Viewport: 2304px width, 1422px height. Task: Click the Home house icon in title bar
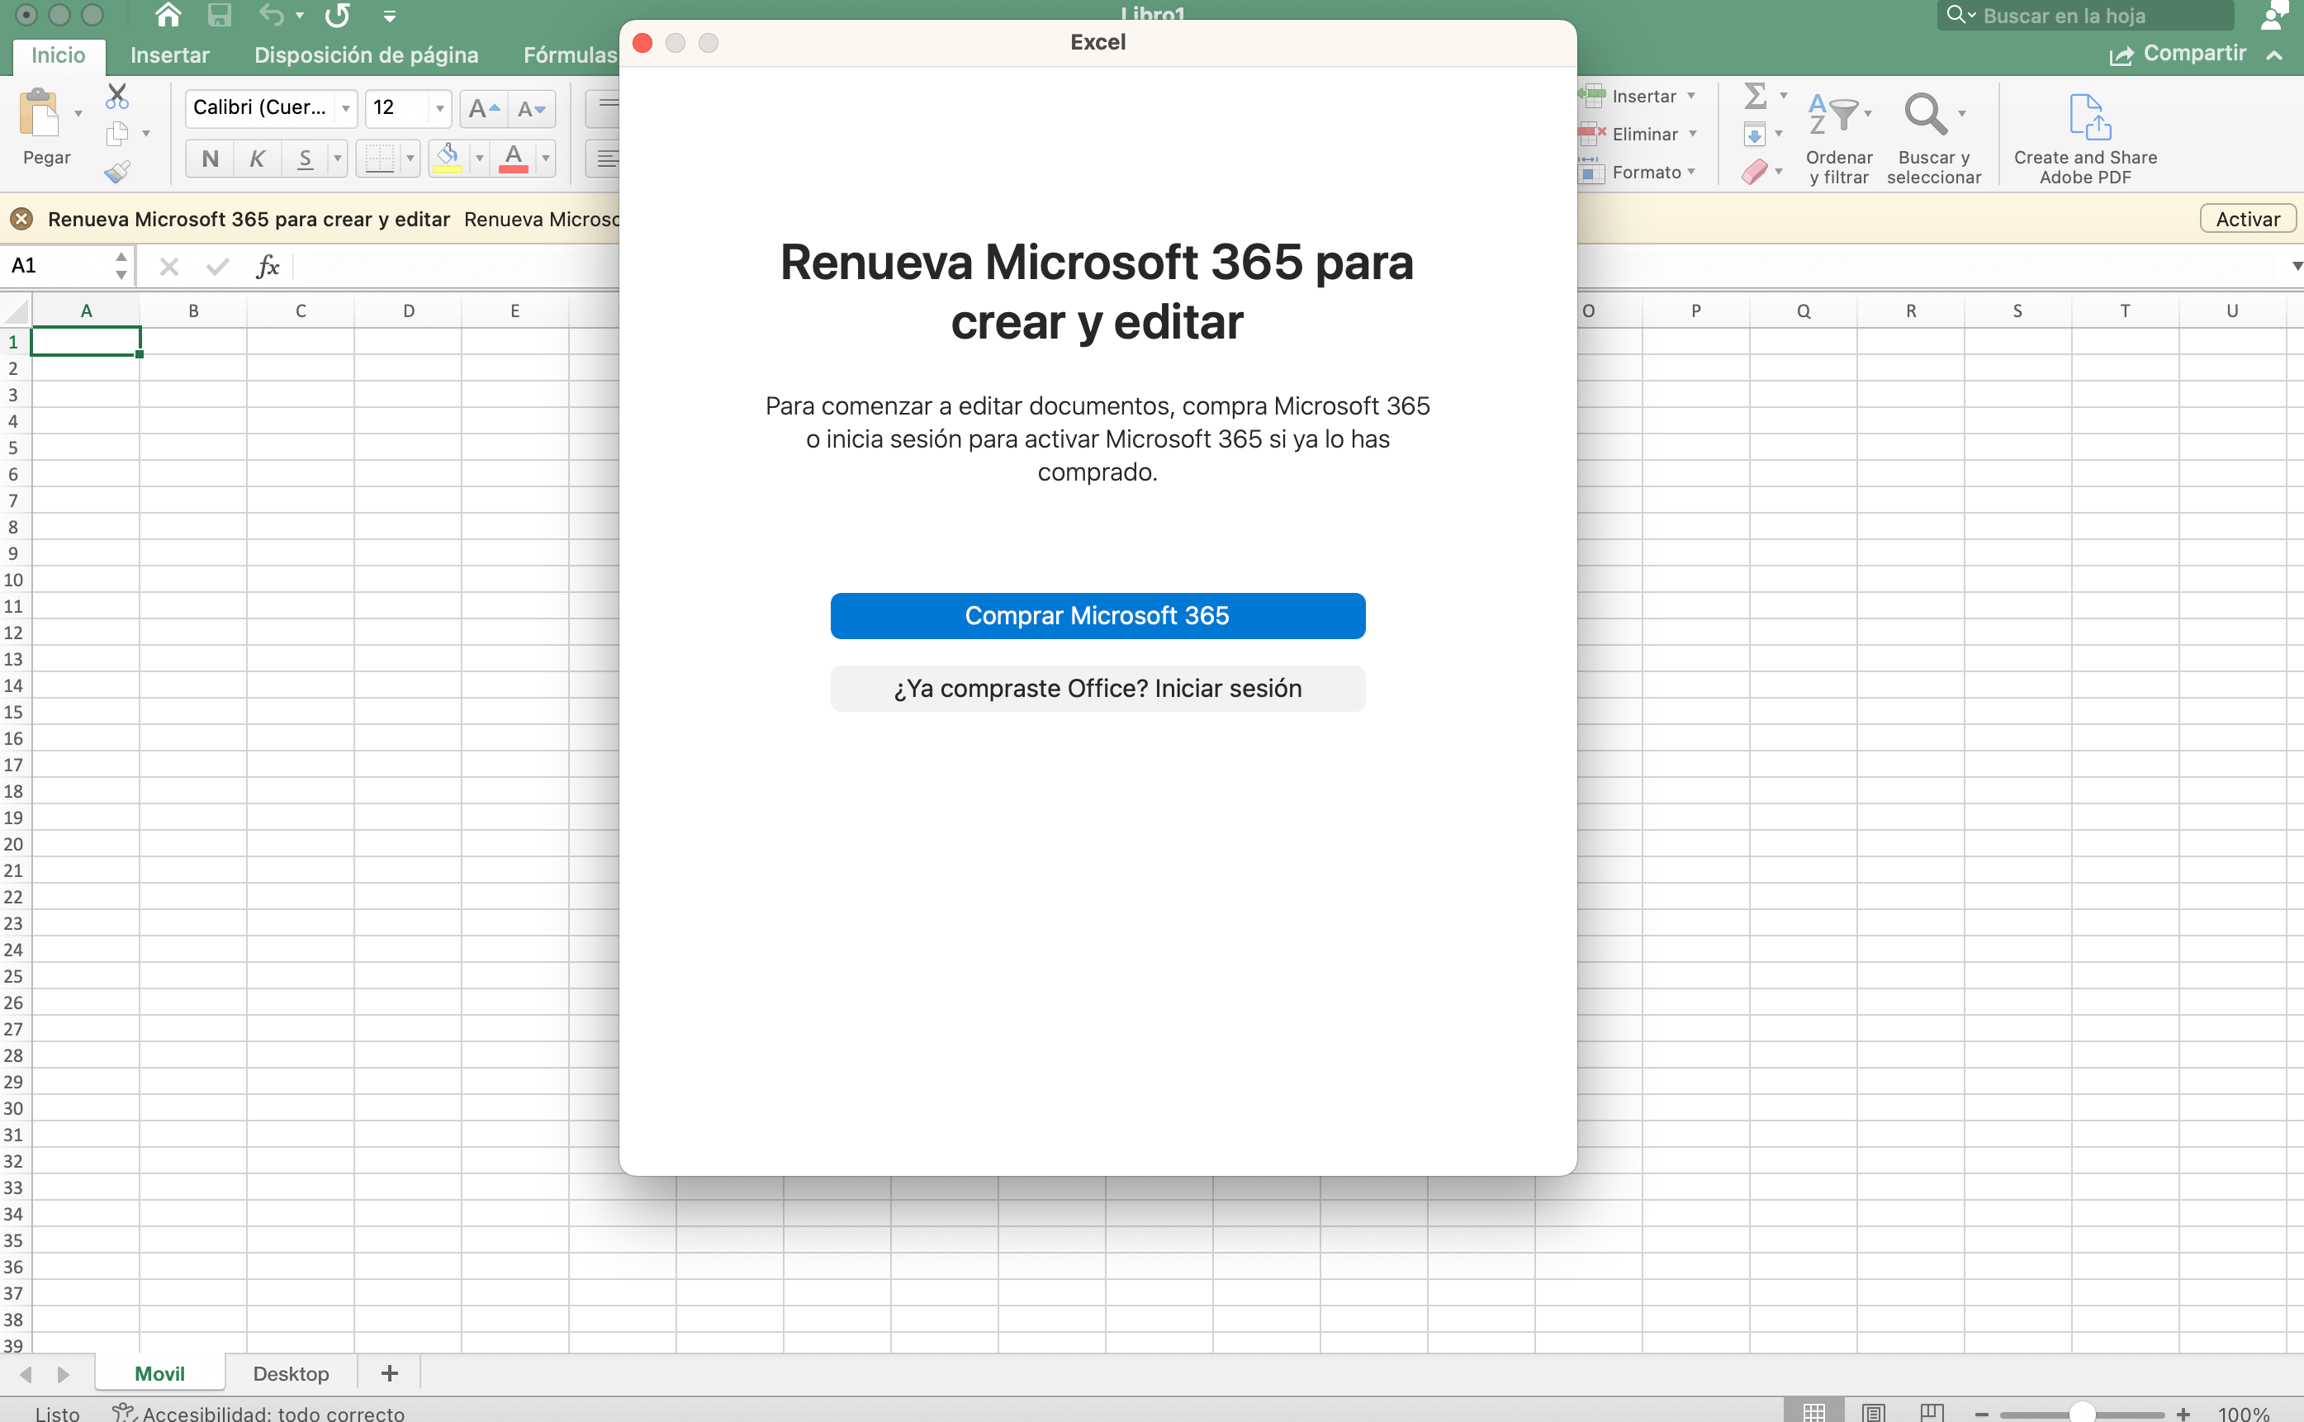(168, 15)
